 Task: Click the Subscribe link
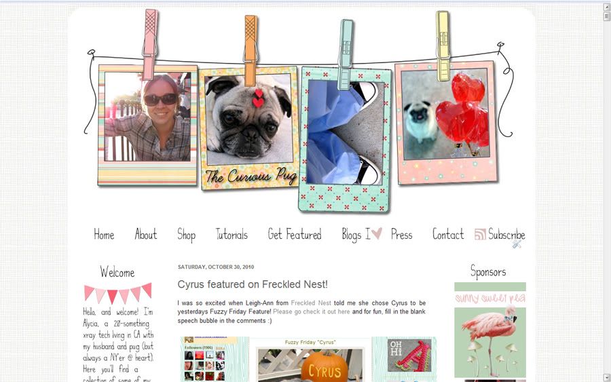[506, 234]
